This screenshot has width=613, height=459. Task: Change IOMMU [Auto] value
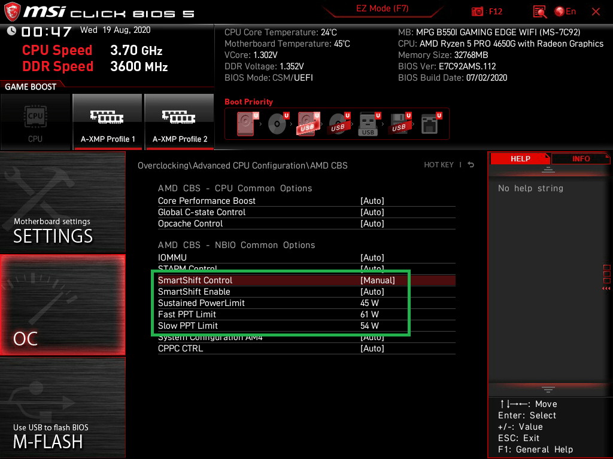pyautogui.click(x=372, y=257)
